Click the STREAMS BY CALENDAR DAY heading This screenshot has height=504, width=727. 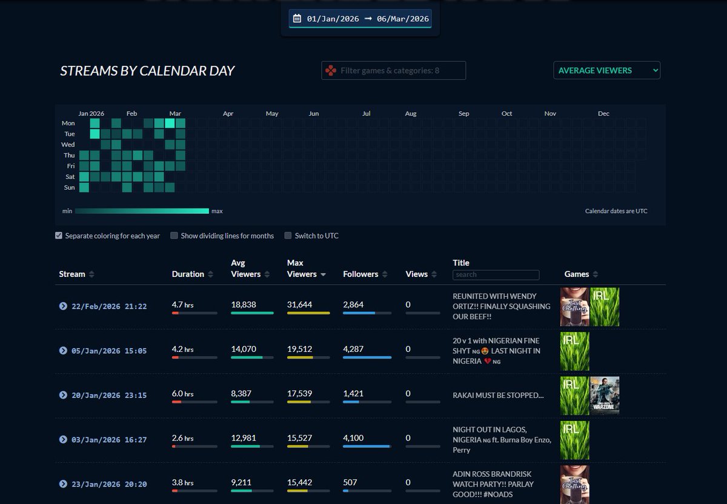point(147,71)
